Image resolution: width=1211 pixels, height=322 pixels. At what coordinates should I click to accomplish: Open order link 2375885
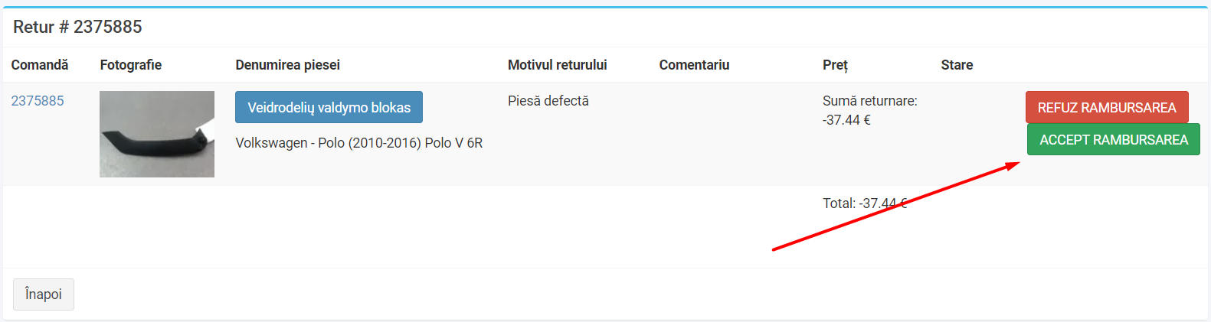(x=38, y=101)
